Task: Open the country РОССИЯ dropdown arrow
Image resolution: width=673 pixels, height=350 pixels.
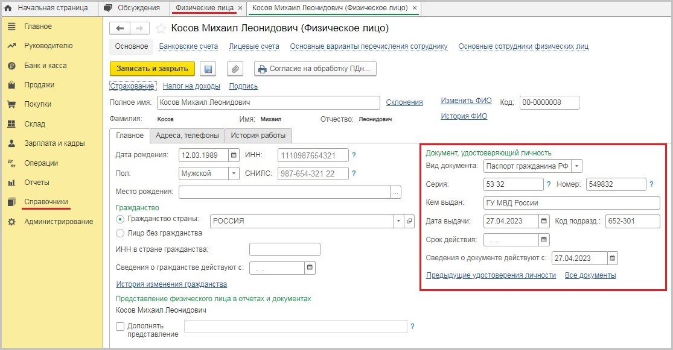Action: (x=398, y=221)
